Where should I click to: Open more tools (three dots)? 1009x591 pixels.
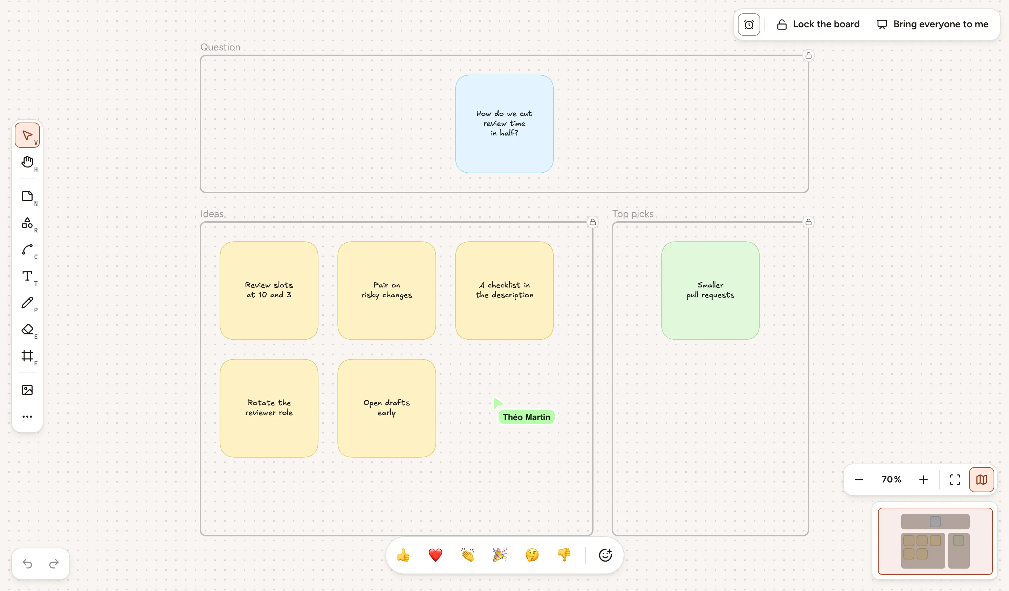[x=27, y=417]
